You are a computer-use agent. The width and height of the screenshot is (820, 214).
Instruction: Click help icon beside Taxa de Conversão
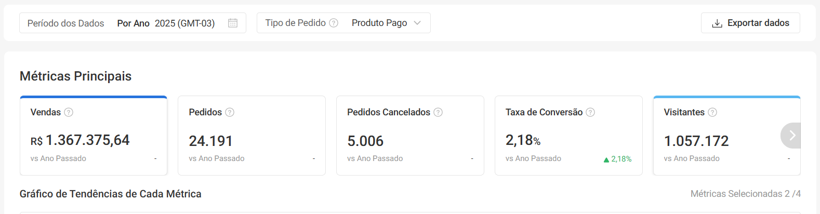pyautogui.click(x=590, y=112)
